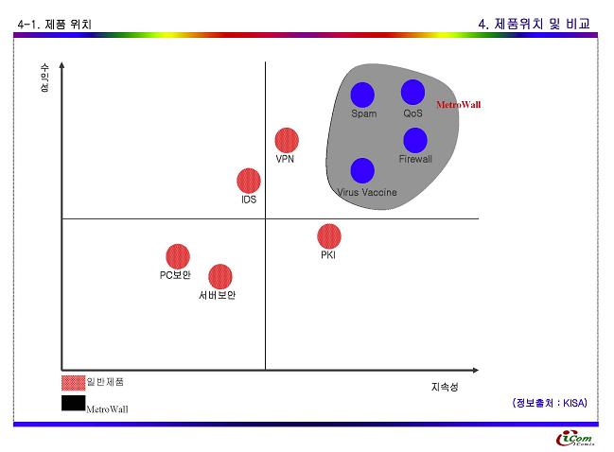Viewport: 614px width, 452px height.
Task: Click the red 서버보안 circle
Action: coord(219,276)
